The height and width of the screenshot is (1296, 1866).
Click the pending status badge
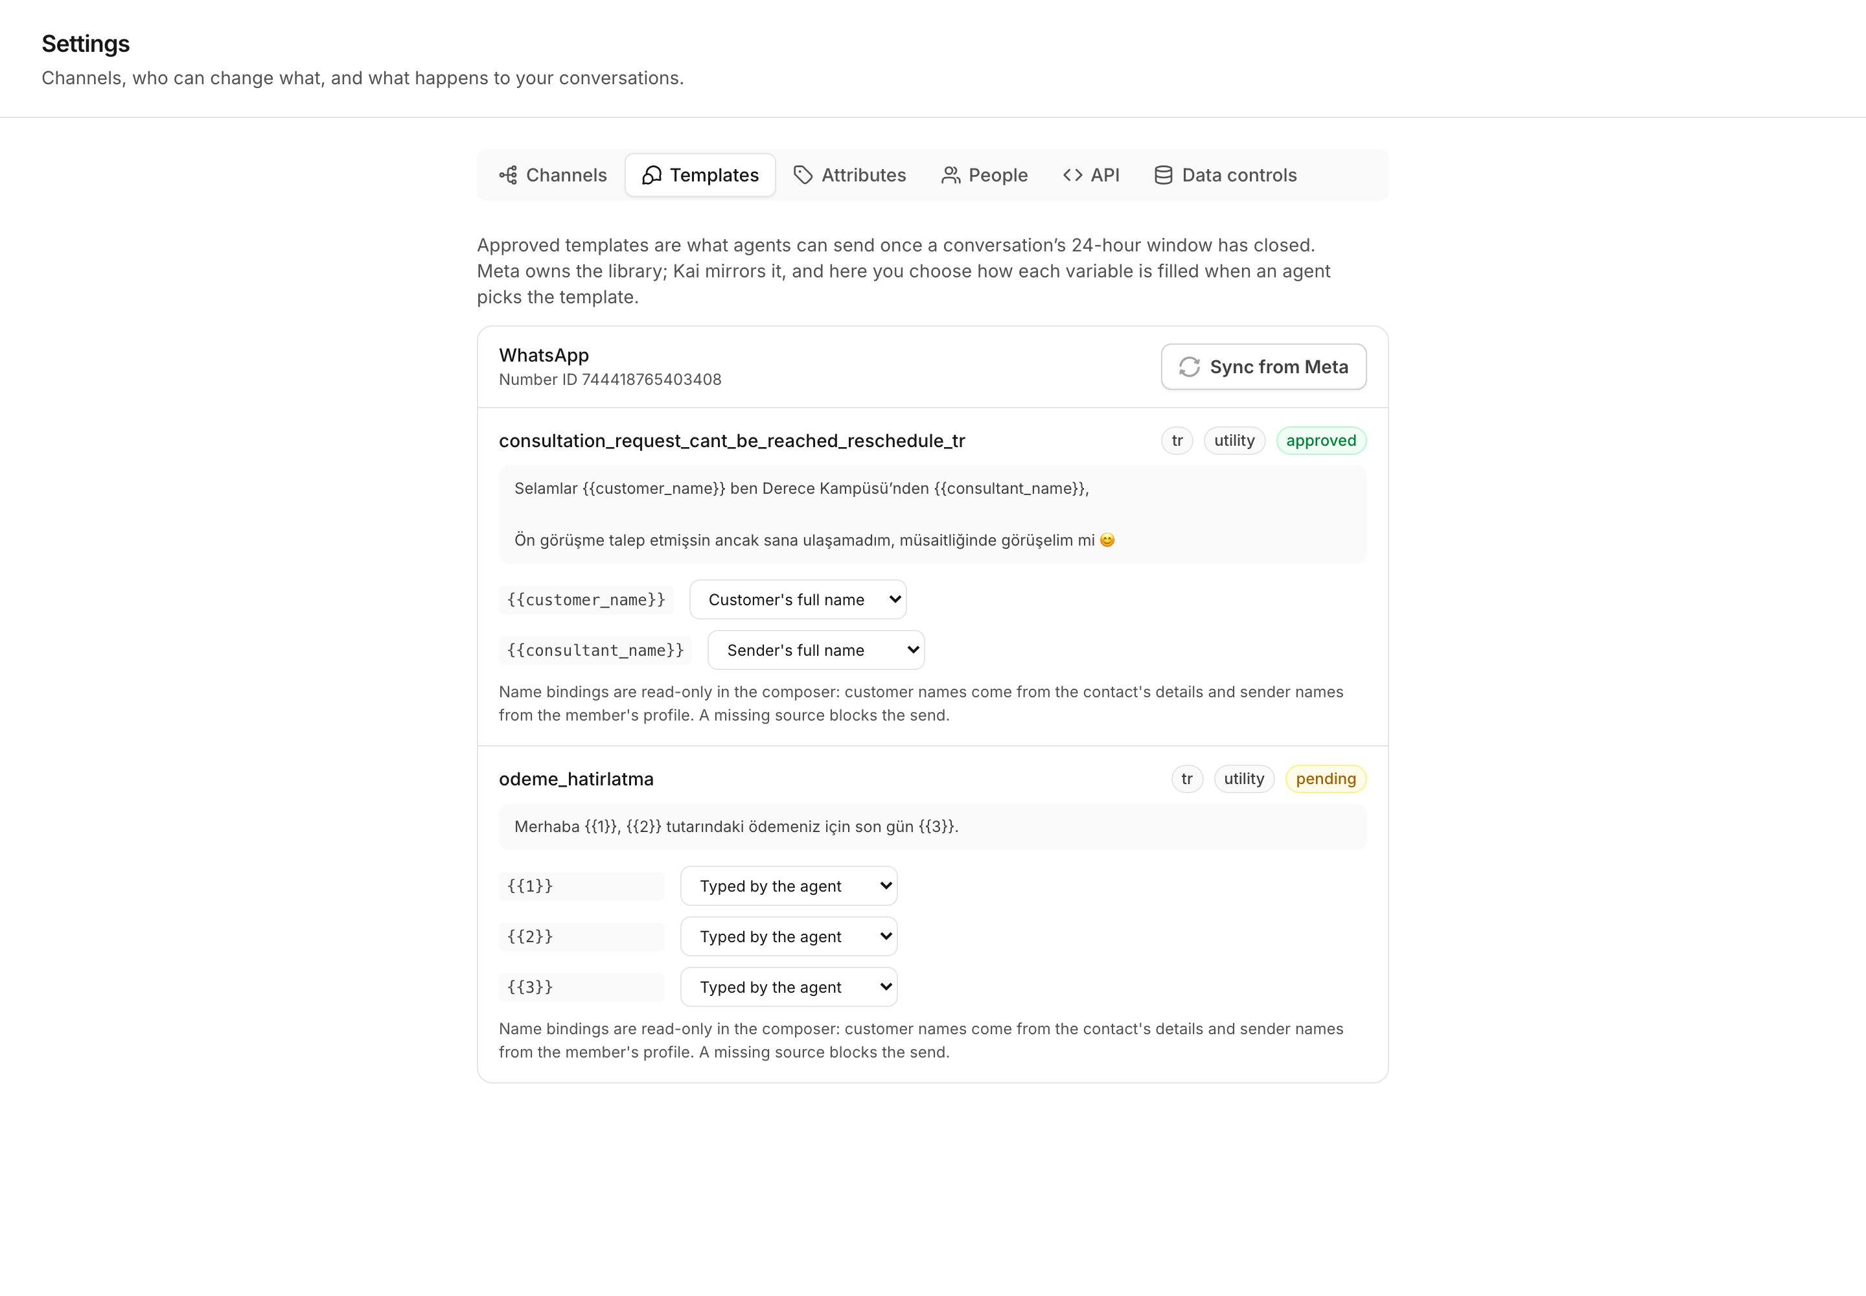(x=1326, y=779)
